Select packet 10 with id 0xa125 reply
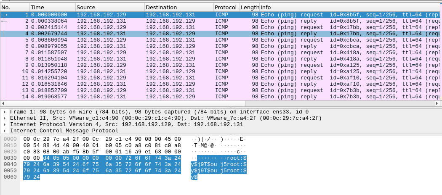The width and height of the screenshot is (442, 195). (168, 71)
